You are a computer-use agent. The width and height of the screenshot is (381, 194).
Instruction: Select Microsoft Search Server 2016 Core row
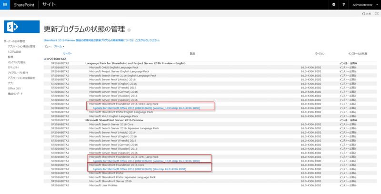click(211, 124)
